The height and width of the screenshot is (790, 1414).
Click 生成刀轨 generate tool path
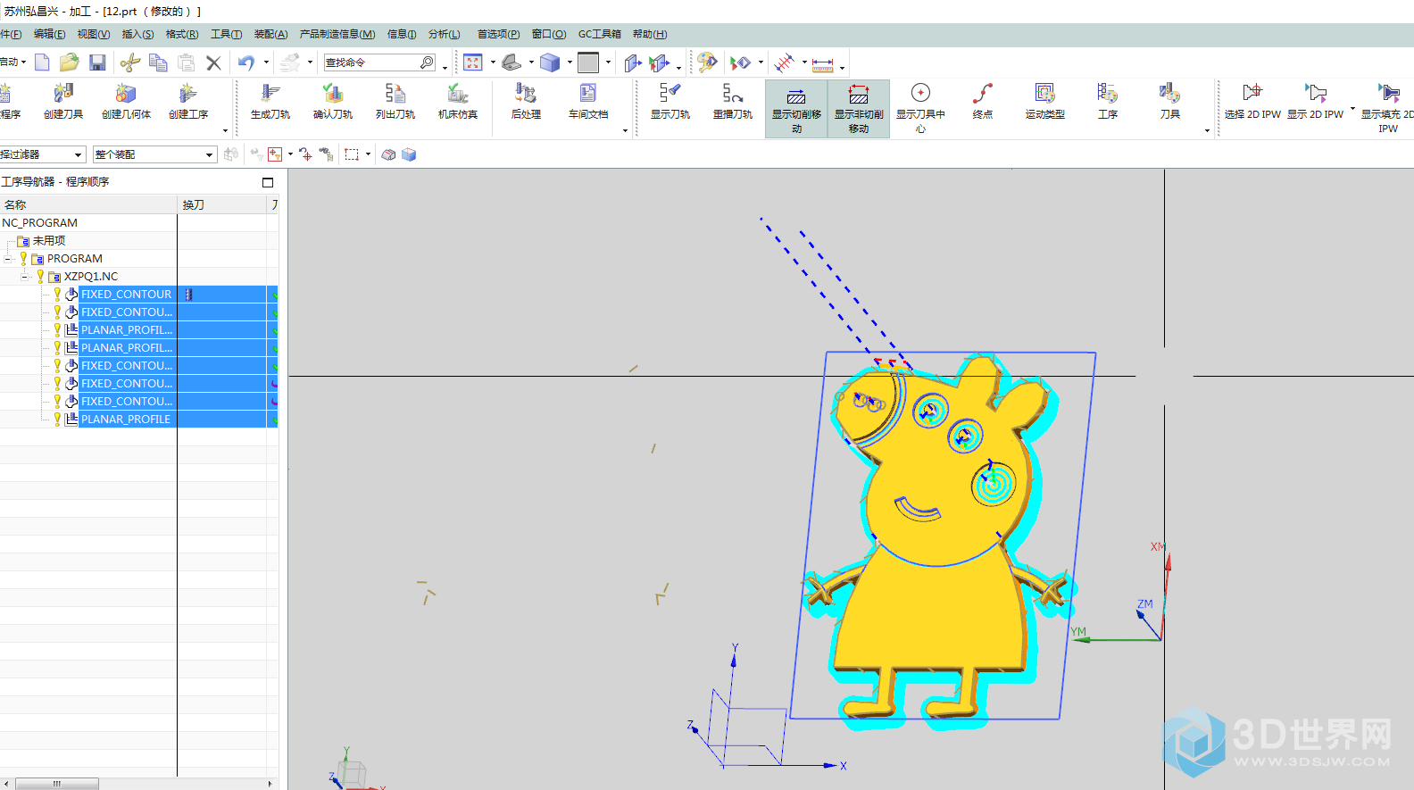(x=270, y=102)
